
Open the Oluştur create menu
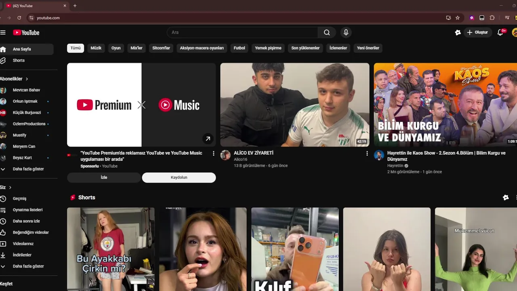(x=477, y=32)
